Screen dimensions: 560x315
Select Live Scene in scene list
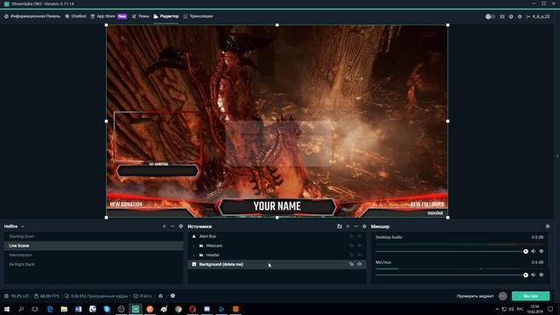coord(94,246)
